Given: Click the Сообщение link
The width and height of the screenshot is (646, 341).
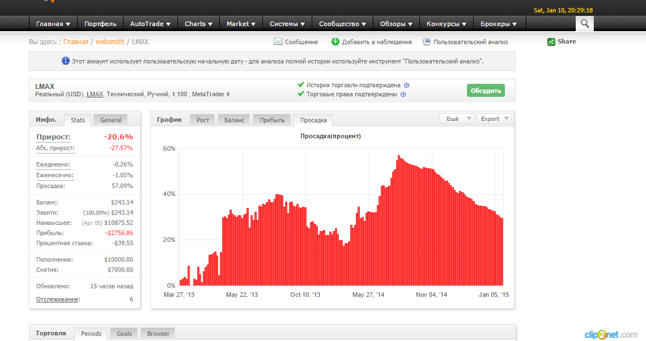Looking at the screenshot, I should tap(301, 42).
